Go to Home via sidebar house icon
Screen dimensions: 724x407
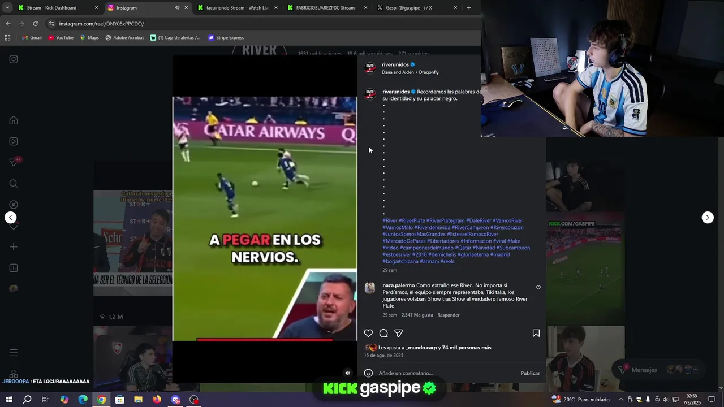14,120
